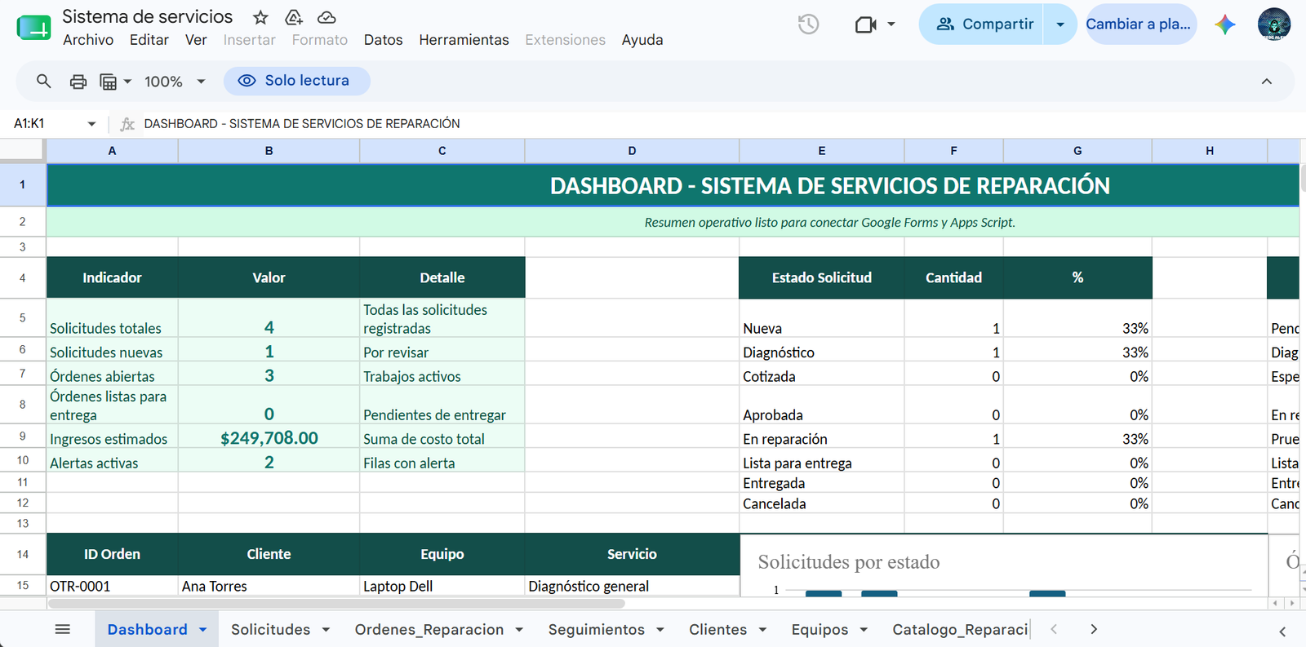Image resolution: width=1306 pixels, height=647 pixels.
Task: Open the Ver menu
Action: [x=196, y=40]
